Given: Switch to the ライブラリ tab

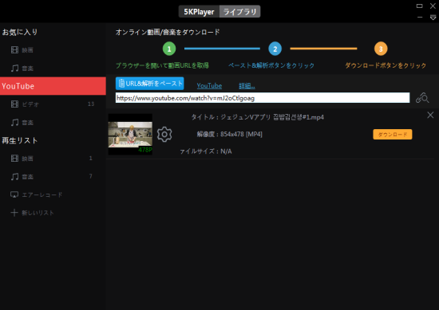Looking at the screenshot, I should [x=240, y=12].
